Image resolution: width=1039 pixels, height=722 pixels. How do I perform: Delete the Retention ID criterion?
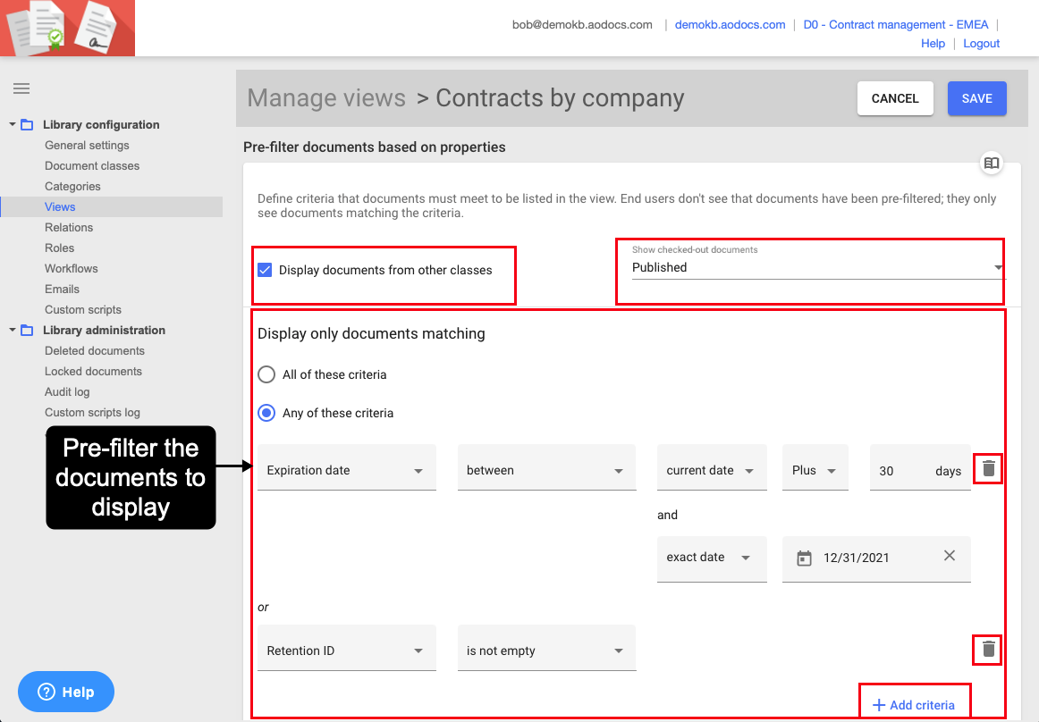pyautogui.click(x=988, y=650)
